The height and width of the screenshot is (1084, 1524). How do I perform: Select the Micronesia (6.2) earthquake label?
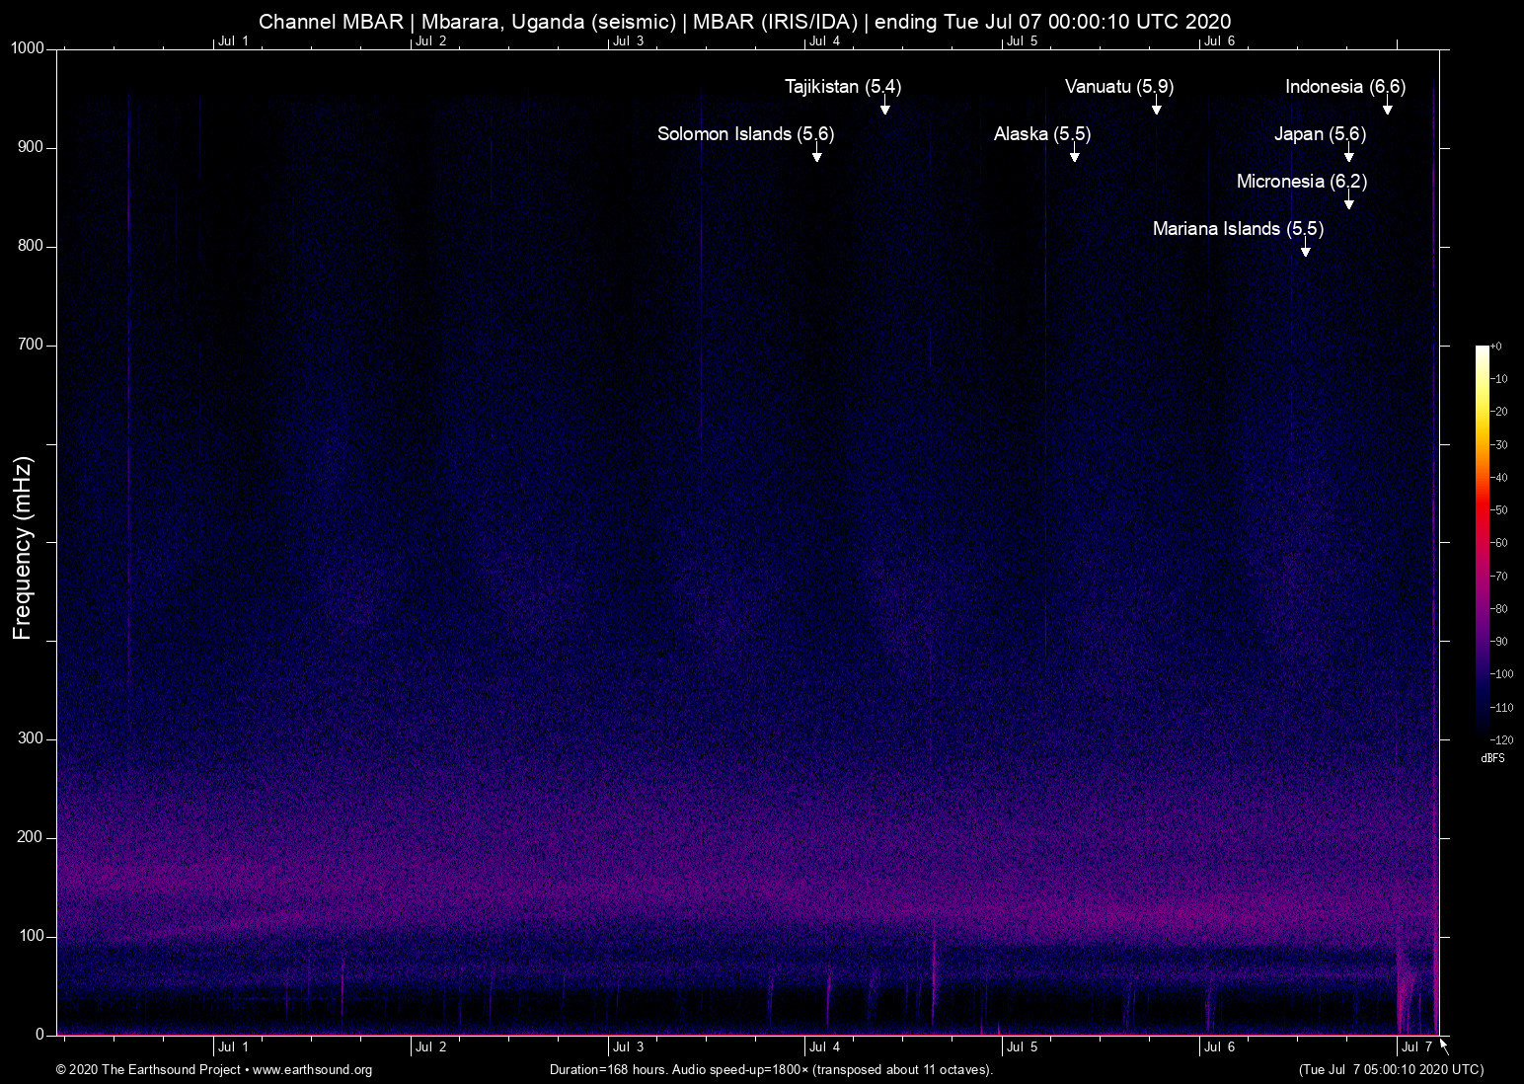pos(1301,182)
